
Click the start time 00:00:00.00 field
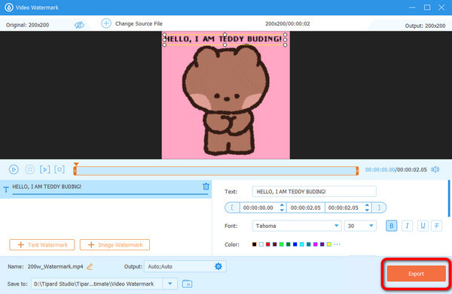coord(258,208)
